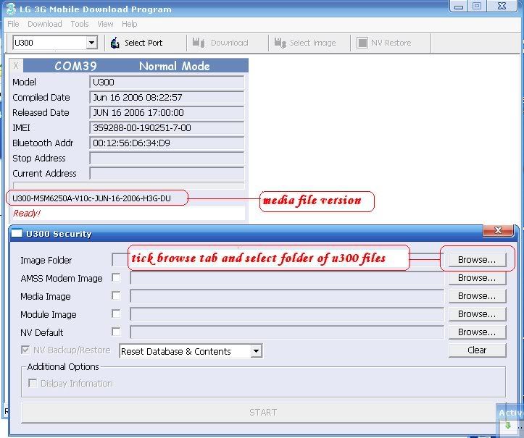Tick the Module Image checkbox
Viewport: 524px width, 438px height.
[116, 313]
